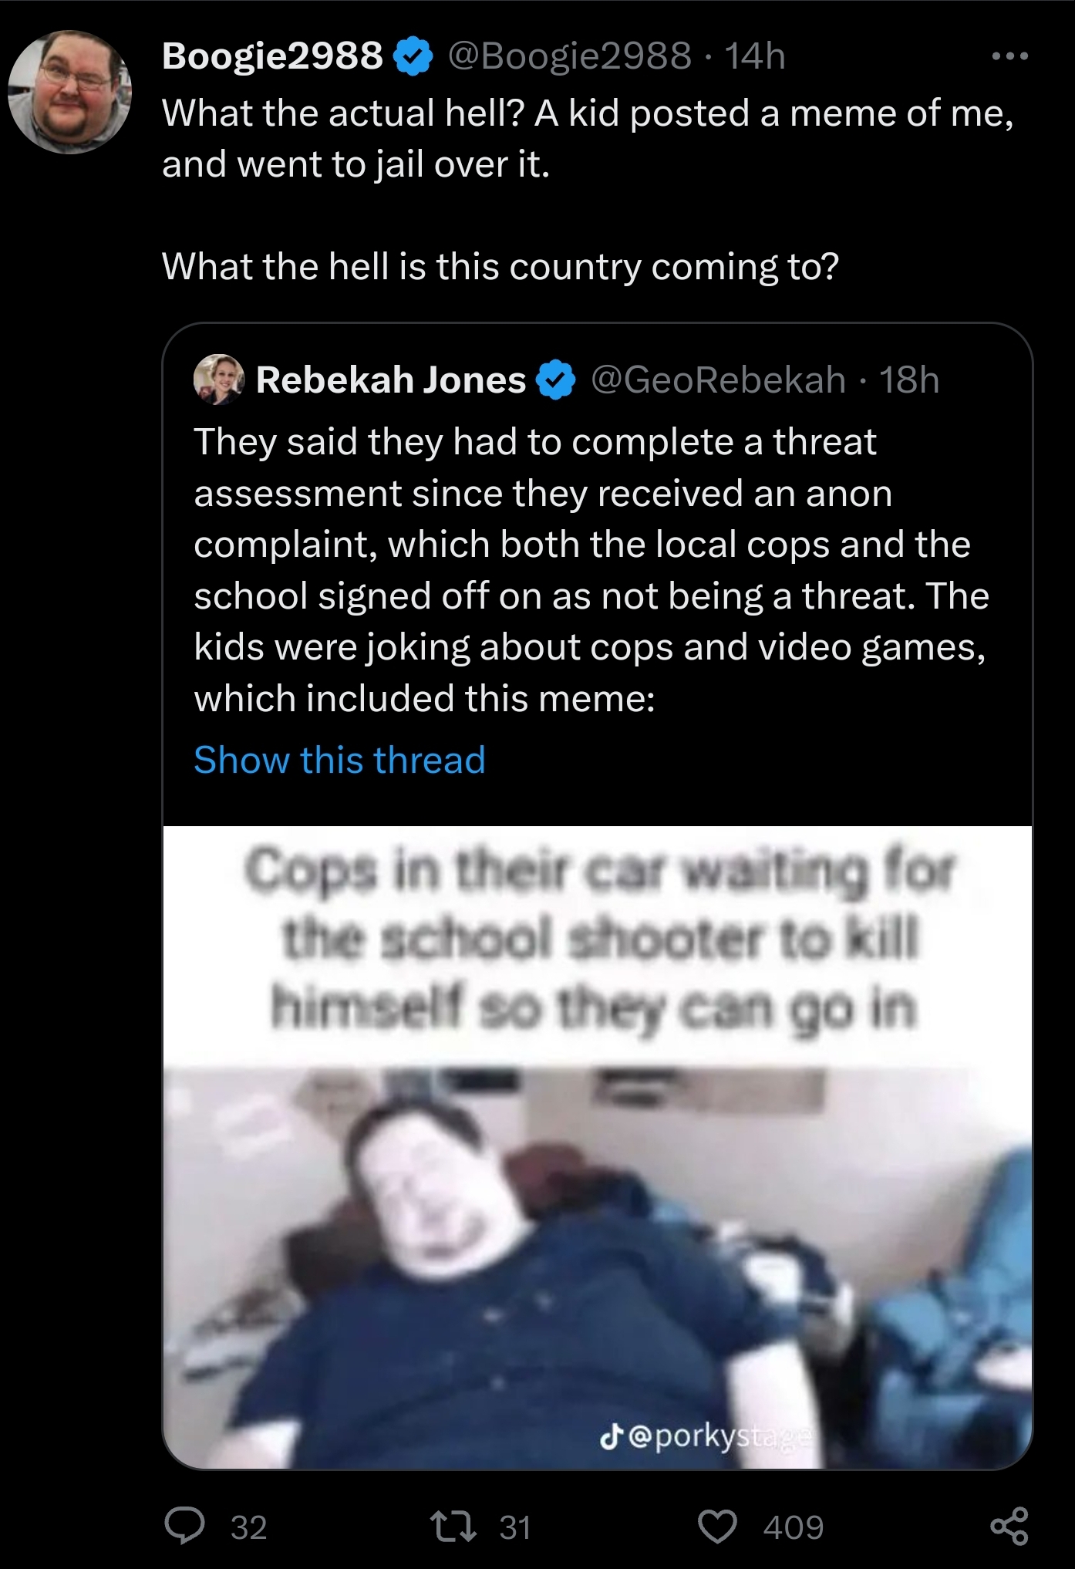
Task: Open the quoted tweet's body text
Action: pos(590,569)
